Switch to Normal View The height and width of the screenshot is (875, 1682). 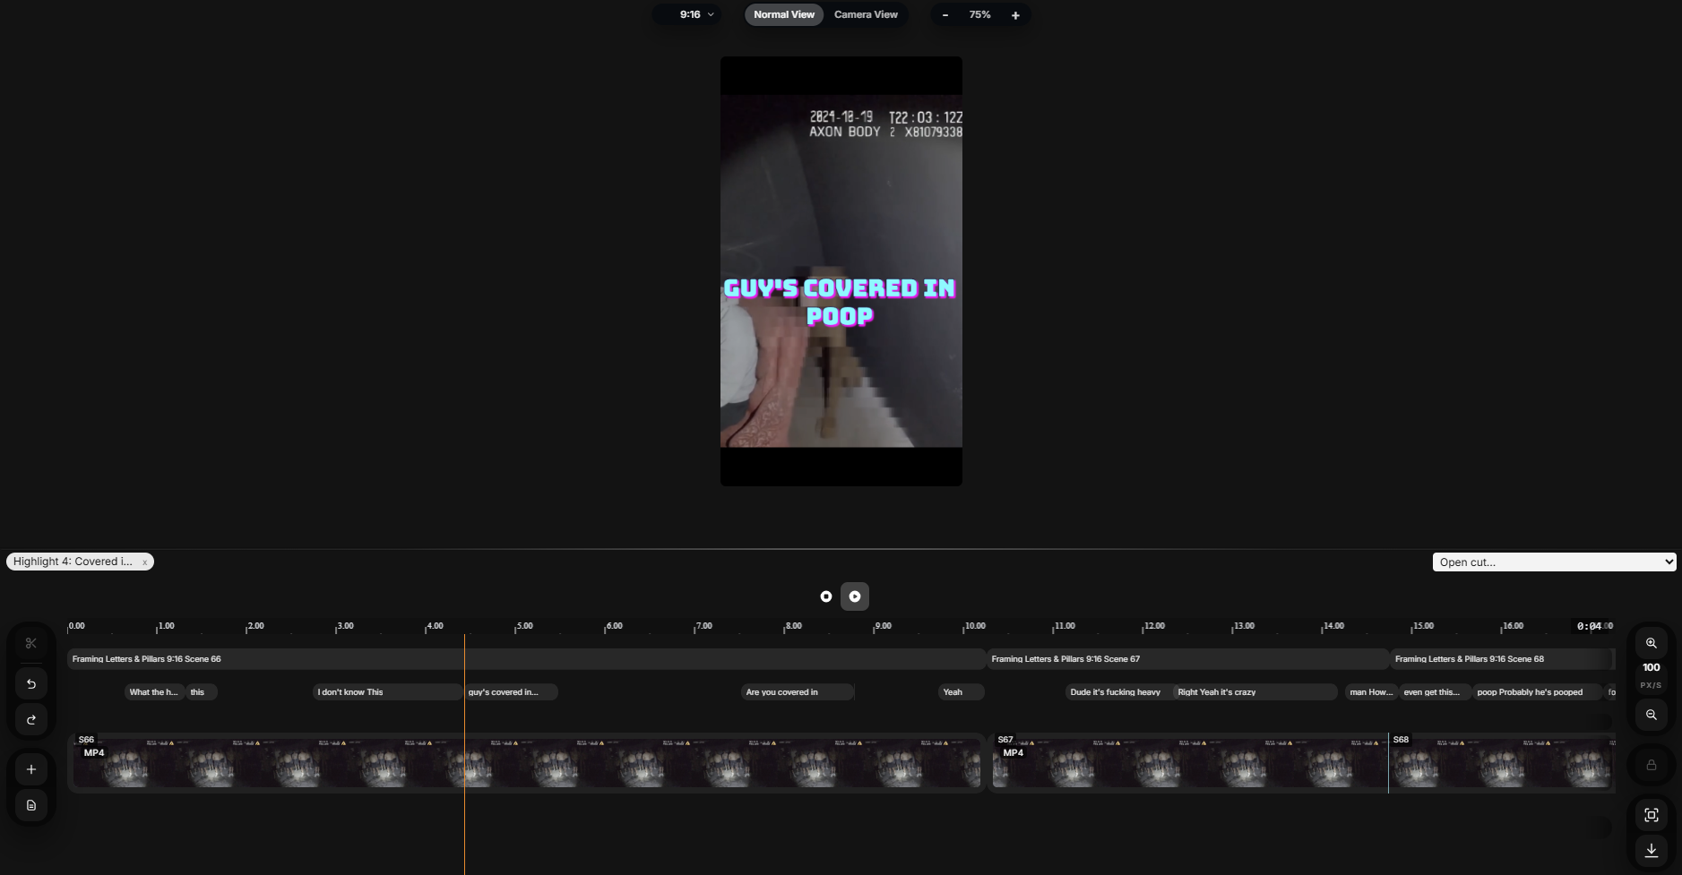click(784, 14)
